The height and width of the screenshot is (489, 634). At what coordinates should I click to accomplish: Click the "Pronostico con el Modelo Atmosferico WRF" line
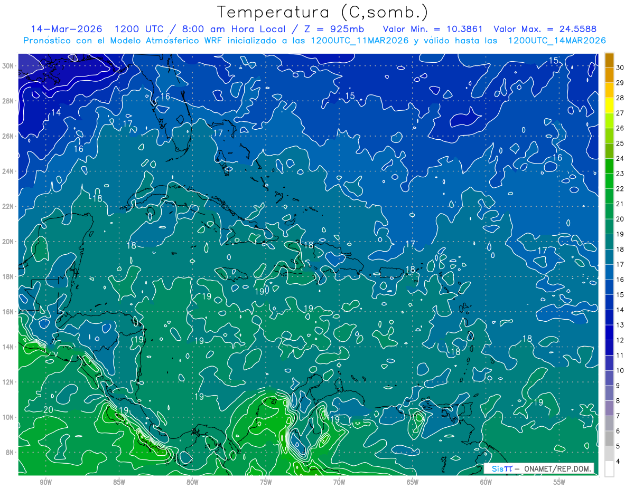(314, 40)
